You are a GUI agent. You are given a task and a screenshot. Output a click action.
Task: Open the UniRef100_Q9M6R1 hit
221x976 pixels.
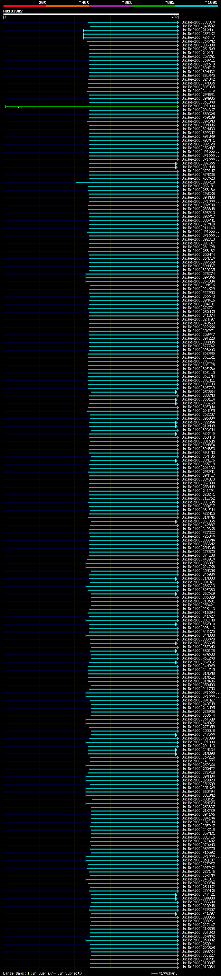coord(198,95)
